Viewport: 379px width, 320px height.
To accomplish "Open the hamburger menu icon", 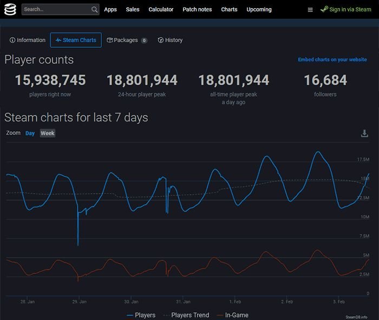I will pyautogui.click(x=310, y=10).
